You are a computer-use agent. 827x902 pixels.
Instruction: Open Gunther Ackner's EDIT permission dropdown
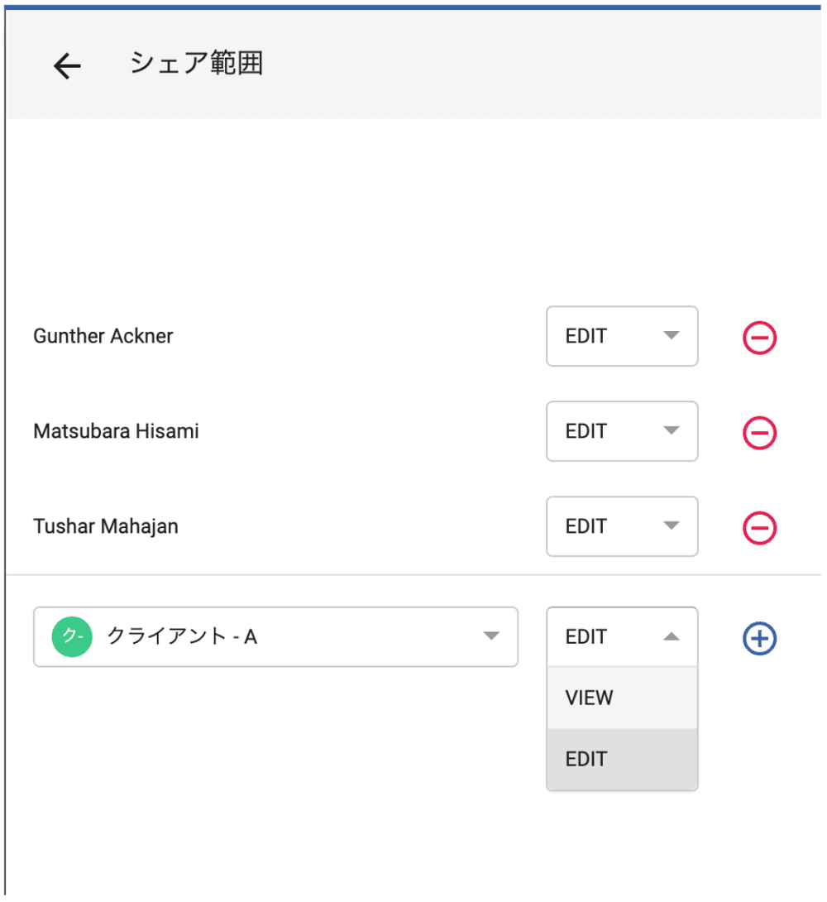click(x=622, y=336)
